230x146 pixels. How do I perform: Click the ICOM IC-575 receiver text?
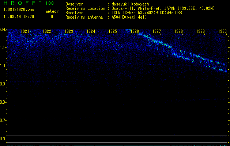(x=147, y=13)
